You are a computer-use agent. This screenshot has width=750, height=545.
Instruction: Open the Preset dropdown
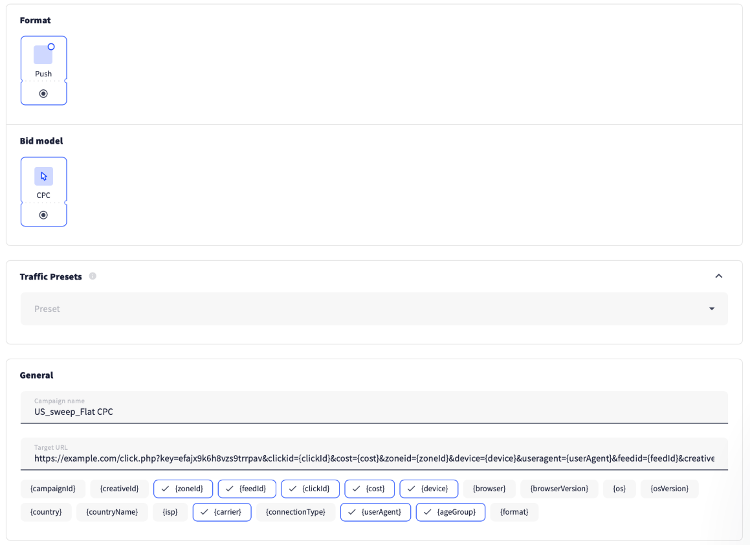coord(374,309)
